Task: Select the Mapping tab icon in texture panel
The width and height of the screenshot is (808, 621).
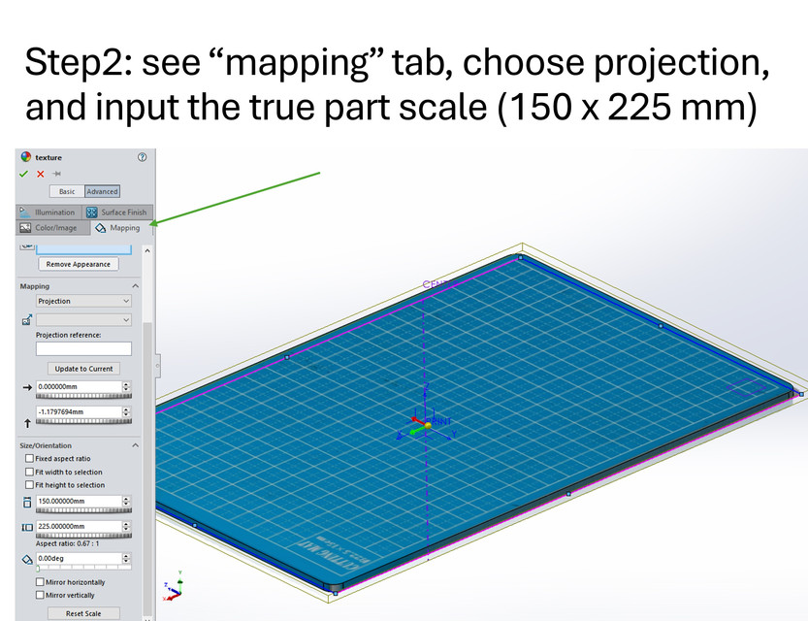Action: point(100,228)
